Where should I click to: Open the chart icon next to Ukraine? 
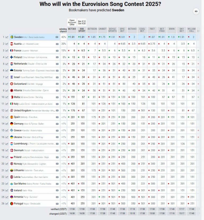7,137
